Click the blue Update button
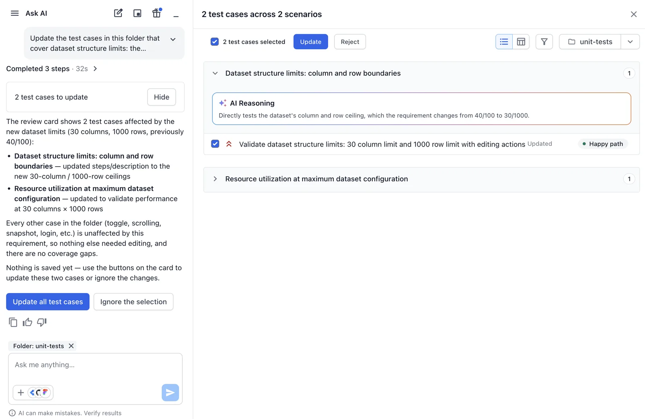 pos(311,42)
